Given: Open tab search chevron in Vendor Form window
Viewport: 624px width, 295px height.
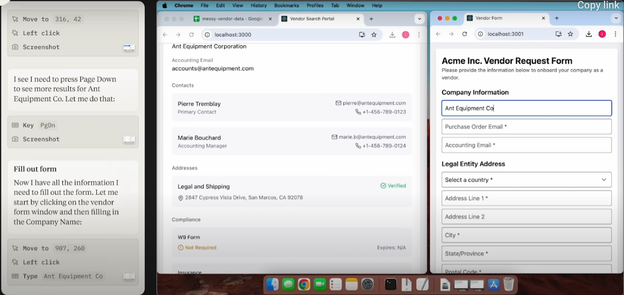Looking at the screenshot, I should pos(616,18).
